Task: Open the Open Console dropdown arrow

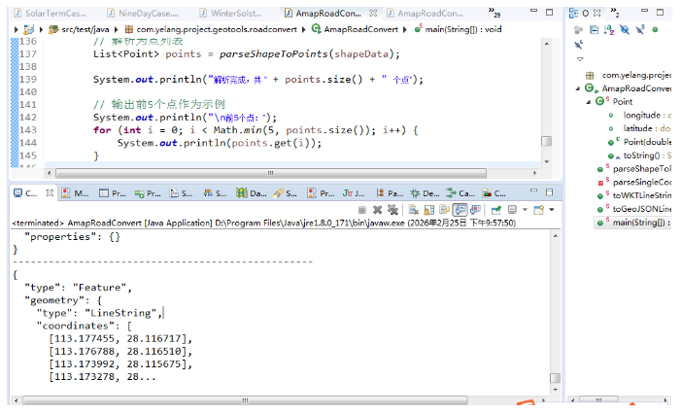Action: tap(552, 210)
